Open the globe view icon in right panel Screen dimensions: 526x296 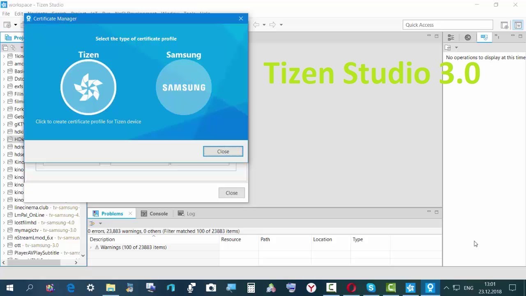coord(468,37)
